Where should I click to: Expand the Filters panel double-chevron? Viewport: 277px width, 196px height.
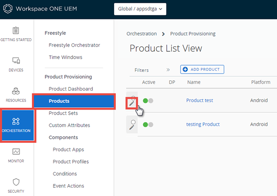point(168,70)
